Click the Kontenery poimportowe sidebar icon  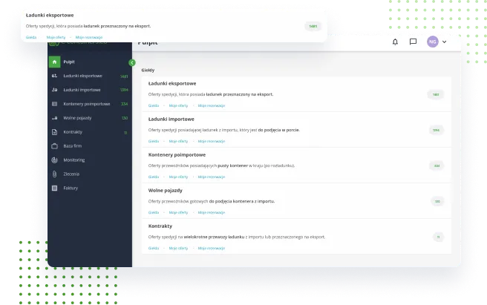click(54, 104)
